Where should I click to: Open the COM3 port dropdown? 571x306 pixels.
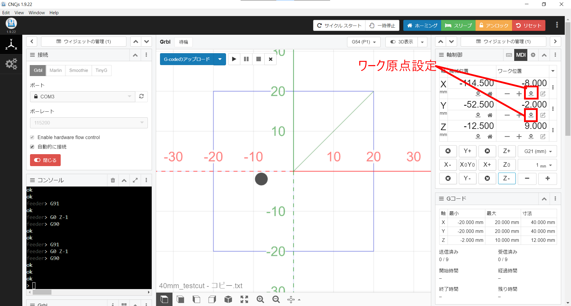[x=83, y=96]
